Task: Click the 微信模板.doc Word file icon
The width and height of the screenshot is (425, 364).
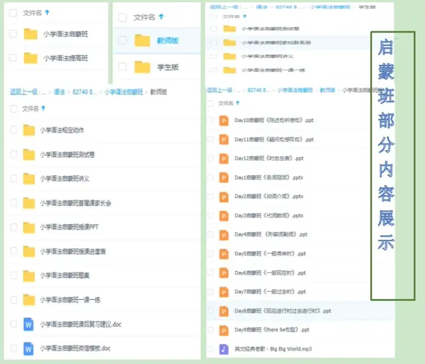Action: (28, 348)
